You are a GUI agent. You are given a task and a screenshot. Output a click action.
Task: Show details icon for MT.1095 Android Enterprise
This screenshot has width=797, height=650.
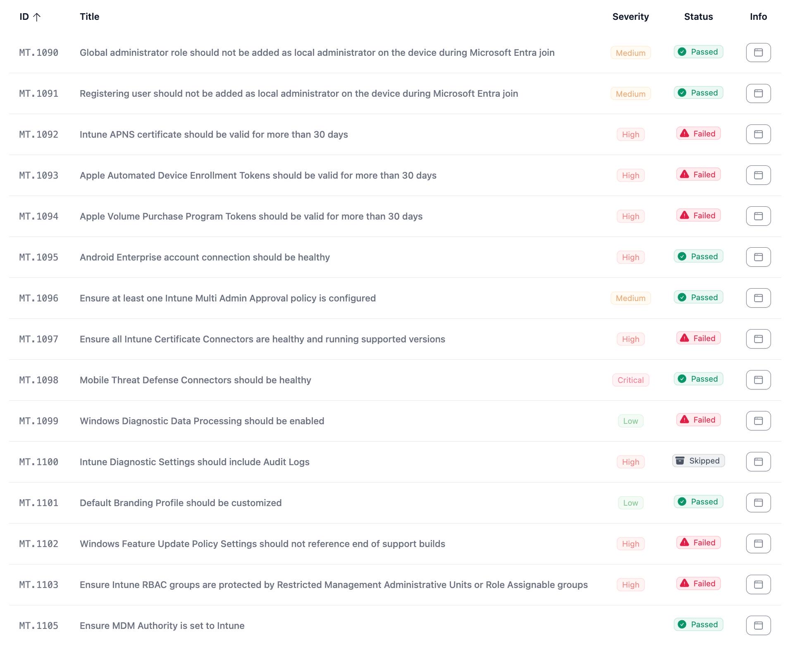click(758, 257)
